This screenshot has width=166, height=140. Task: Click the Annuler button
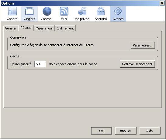click(x=126, y=131)
